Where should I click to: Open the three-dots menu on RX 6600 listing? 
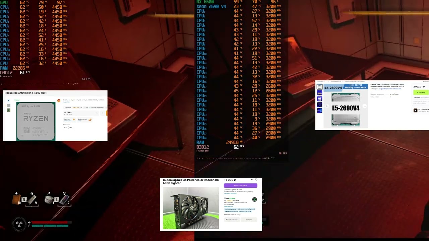coord(252,180)
